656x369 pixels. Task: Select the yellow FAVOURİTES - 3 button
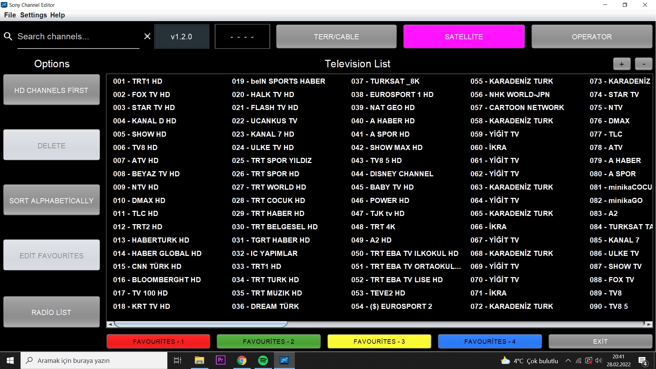pyautogui.click(x=379, y=341)
